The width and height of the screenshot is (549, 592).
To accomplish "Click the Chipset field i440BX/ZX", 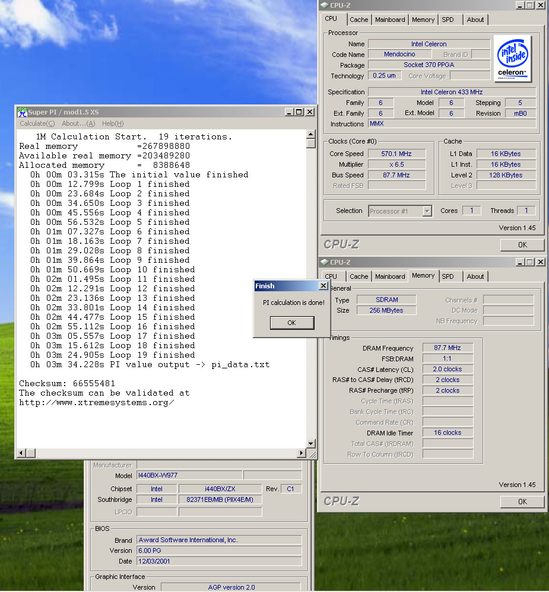I will tap(220, 489).
